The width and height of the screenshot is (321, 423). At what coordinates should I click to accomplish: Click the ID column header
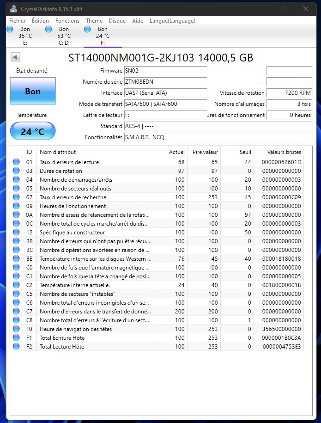pos(30,152)
